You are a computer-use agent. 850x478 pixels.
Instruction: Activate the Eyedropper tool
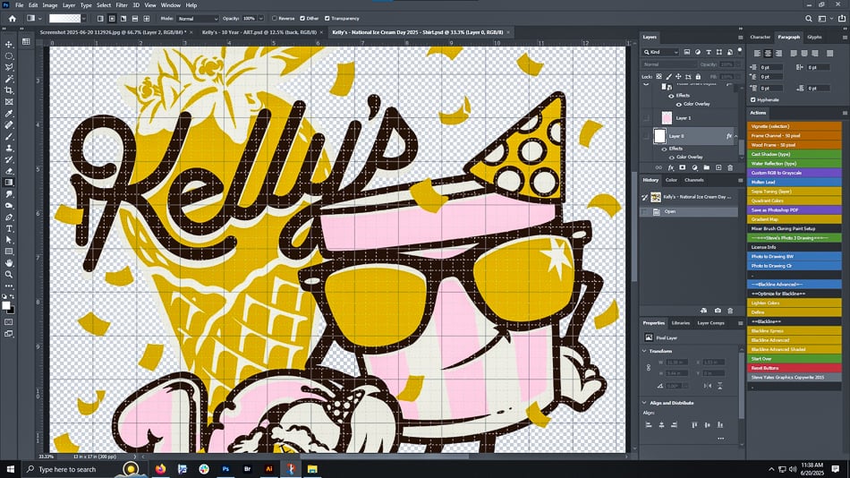[x=9, y=114]
